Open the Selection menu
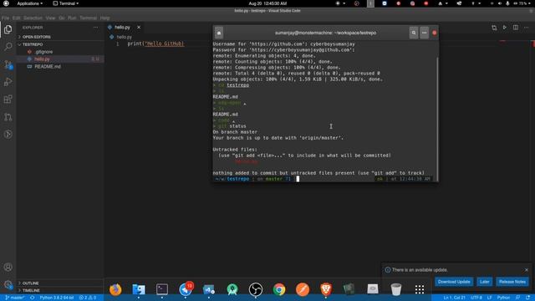 33,18
